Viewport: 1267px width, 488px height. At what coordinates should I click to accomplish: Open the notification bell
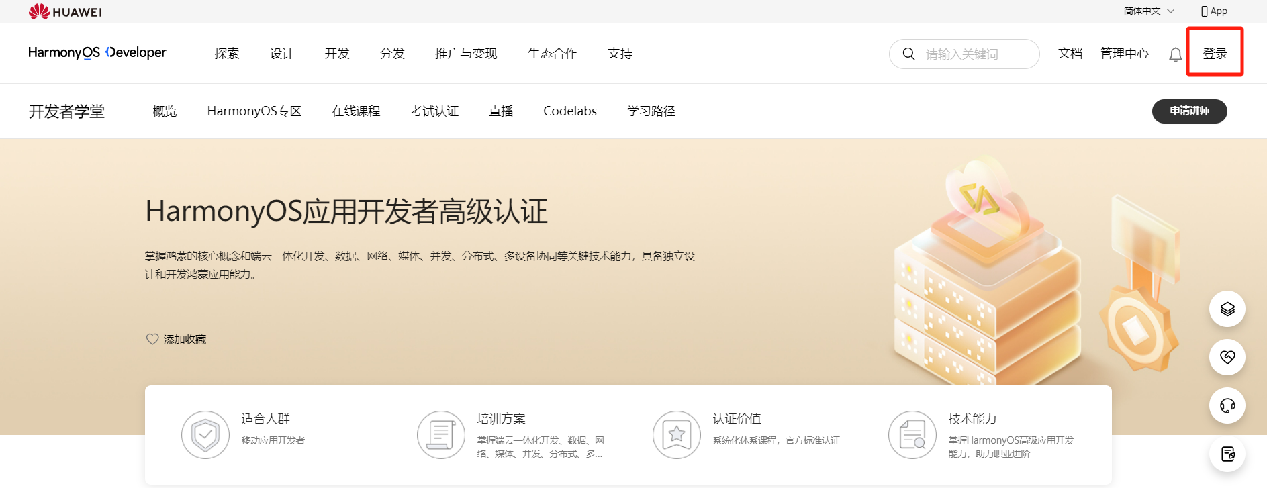pos(1175,54)
